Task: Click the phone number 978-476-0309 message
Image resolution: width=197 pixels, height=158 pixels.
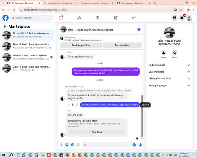Action: [75, 115]
